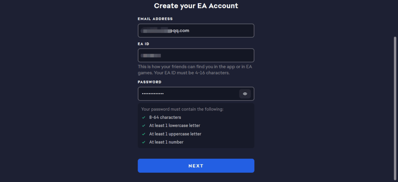Click the EMAIL ADDRESS field label
This screenshot has width=398, height=182.
pos(155,19)
